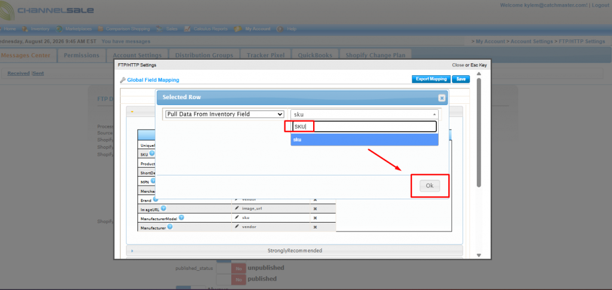Image resolution: width=612 pixels, height=290 pixels.
Task: Delete the ManufacturerModel sku mapping
Action: pyautogui.click(x=315, y=218)
